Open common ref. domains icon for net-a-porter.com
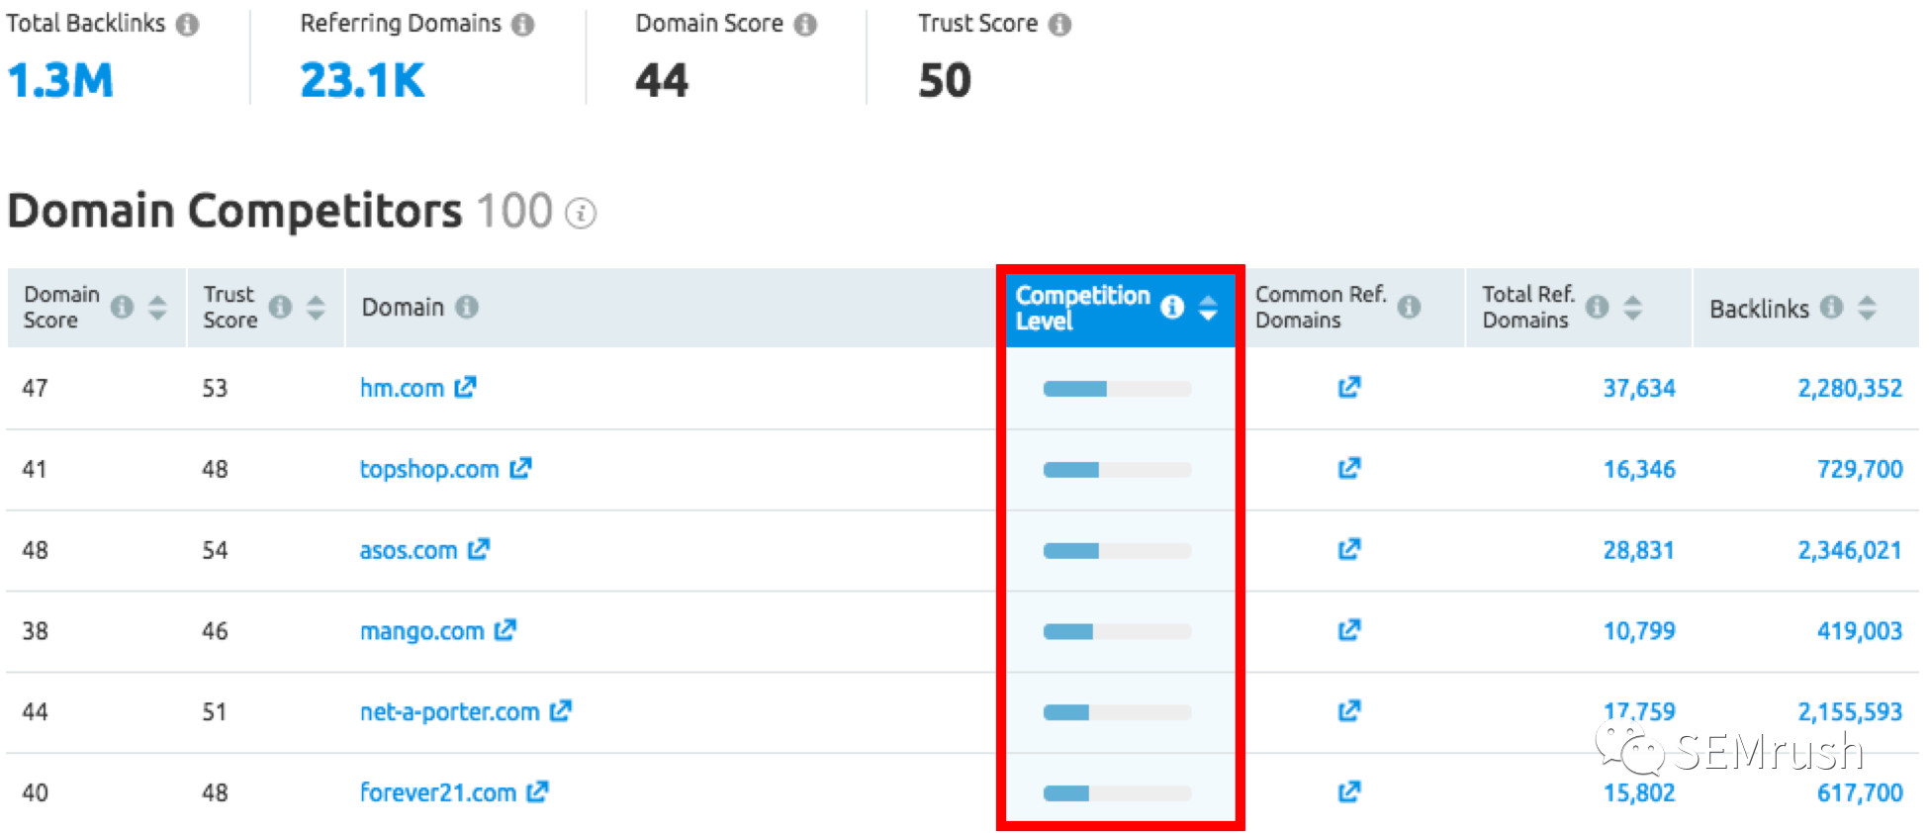The width and height of the screenshot is (1929, 833). [x=1349, y=710]
